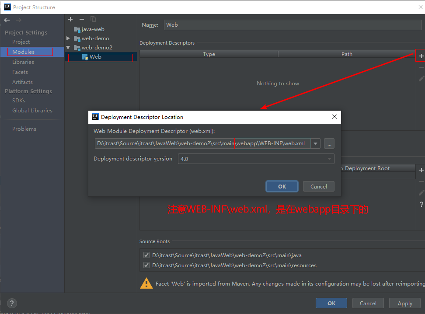Image resolution: width=425 pixels, height=314 pixels.
Task: Edit web resource directory with pencil icon
Action: [x=421, y=193]
